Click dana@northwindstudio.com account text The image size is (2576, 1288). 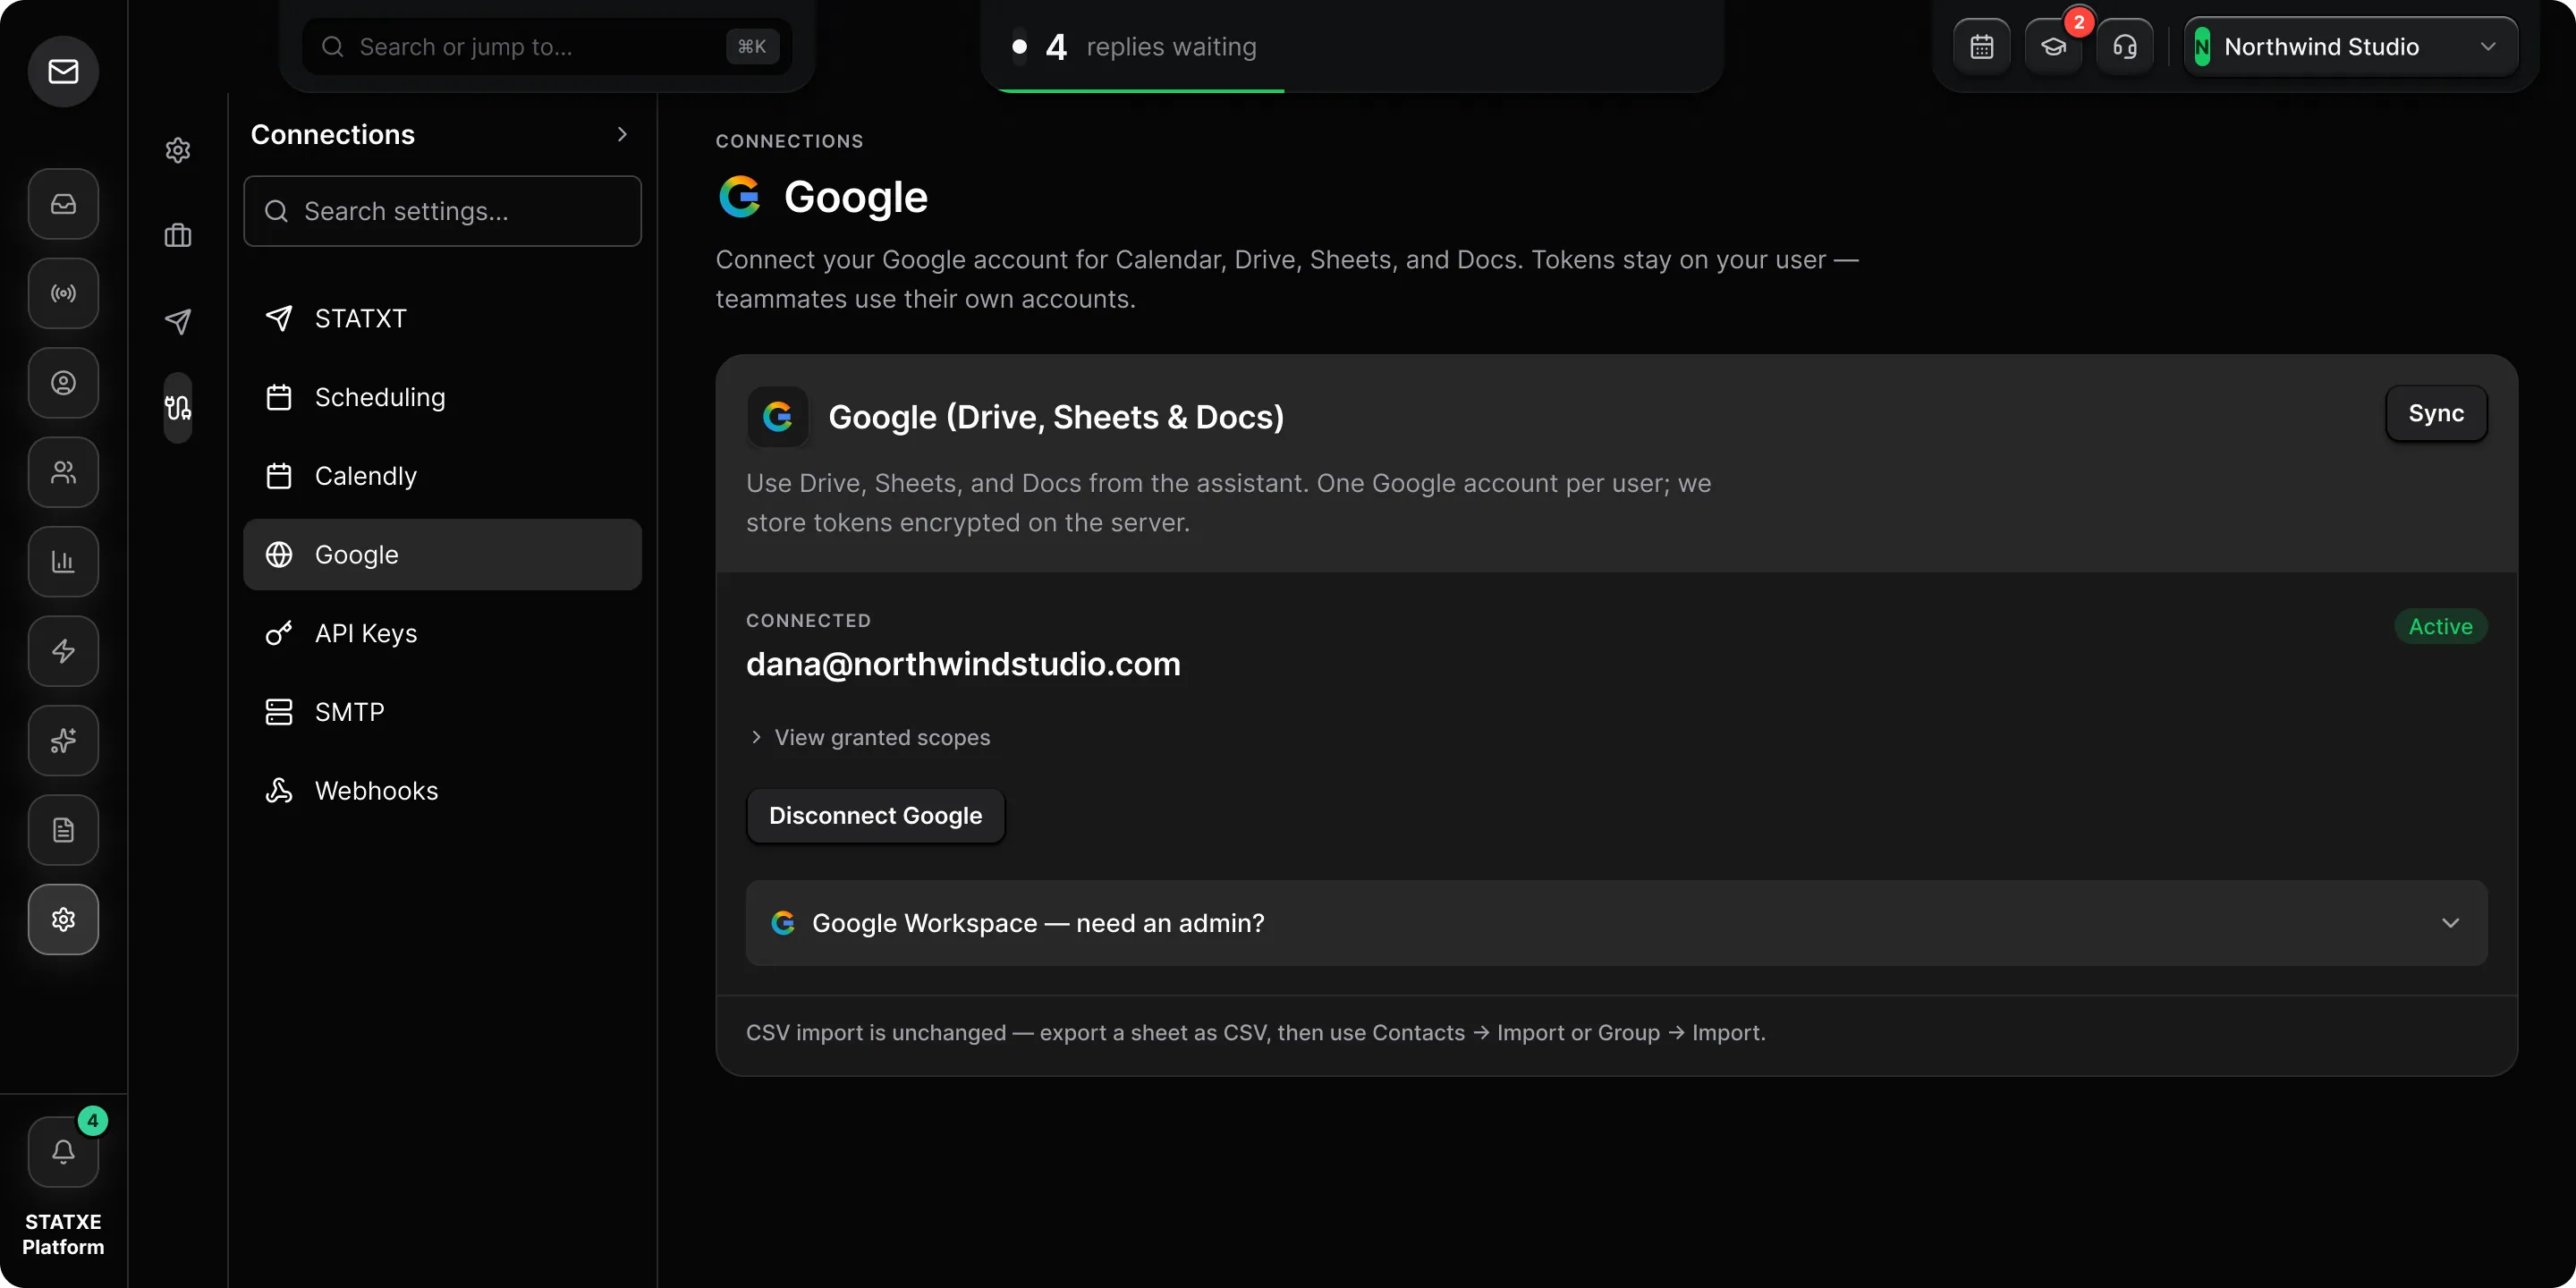[x=963, y=664]
